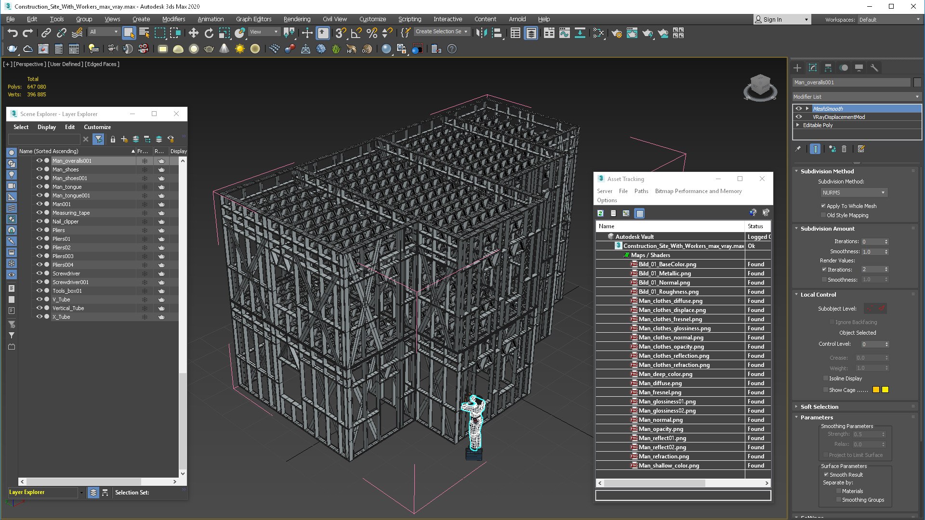Screen dimensions: 925x520
Task: Click the sun light icon
Action: (239, 49)
